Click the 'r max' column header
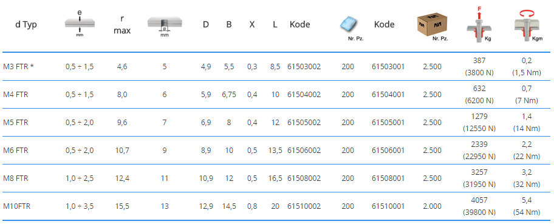The height and width of the screenshot is (224, 554). click(122, 24)
